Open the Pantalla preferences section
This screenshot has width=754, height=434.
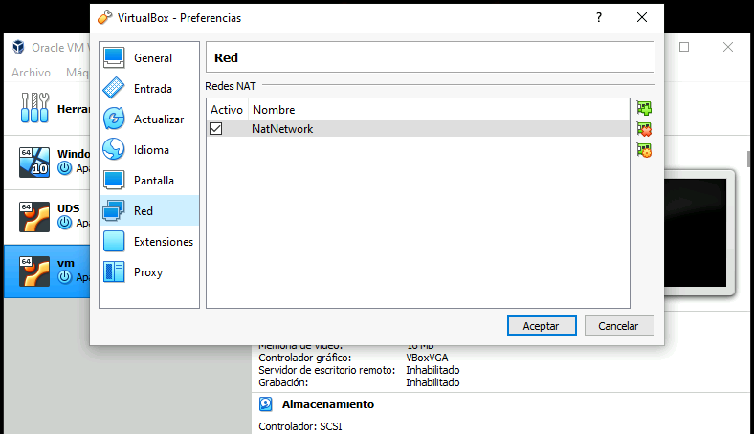(149, 181)
